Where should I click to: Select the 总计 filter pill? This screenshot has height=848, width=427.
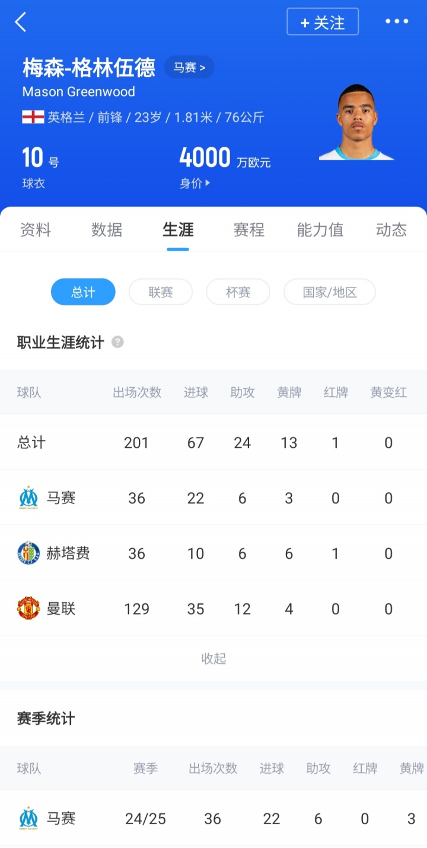(x=83, y=292)
